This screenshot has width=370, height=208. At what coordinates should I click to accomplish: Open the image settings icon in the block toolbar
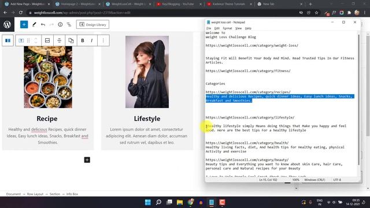[x=47, y=40]
